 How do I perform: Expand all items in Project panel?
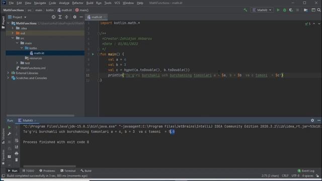[x=60, y=17]
